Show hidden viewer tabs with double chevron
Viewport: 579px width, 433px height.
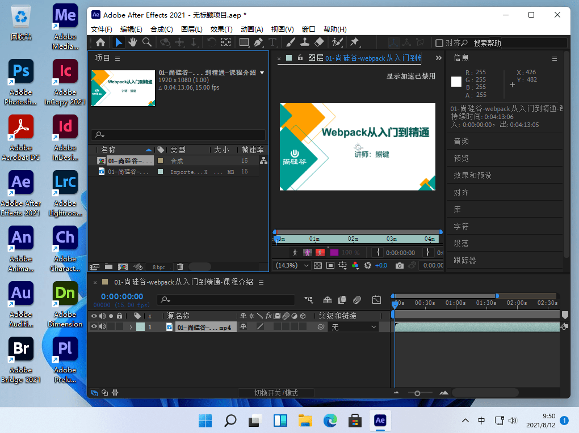pyautogui.click(x=438, y=58)
